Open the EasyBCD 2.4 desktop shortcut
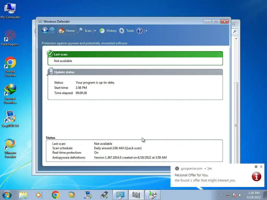 tap(10, 119)
